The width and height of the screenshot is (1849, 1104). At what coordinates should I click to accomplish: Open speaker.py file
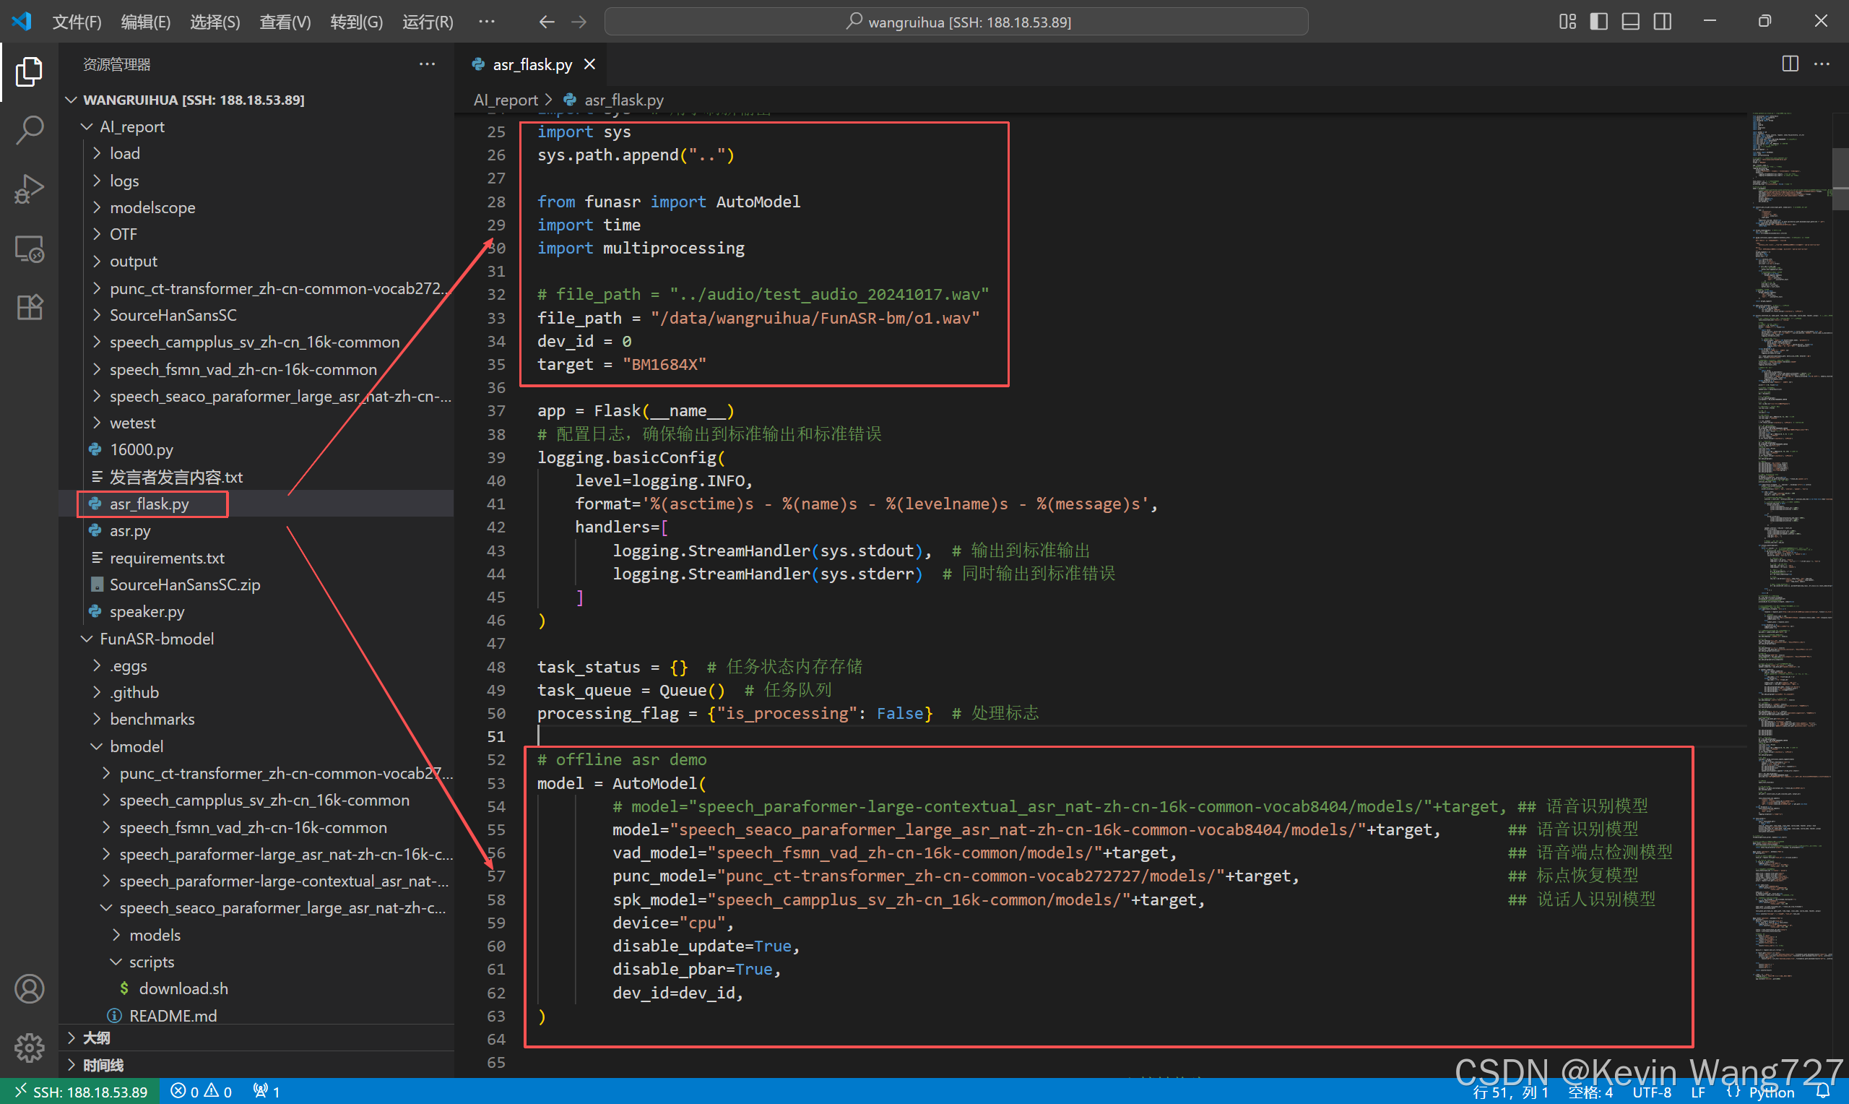point(256,611)
